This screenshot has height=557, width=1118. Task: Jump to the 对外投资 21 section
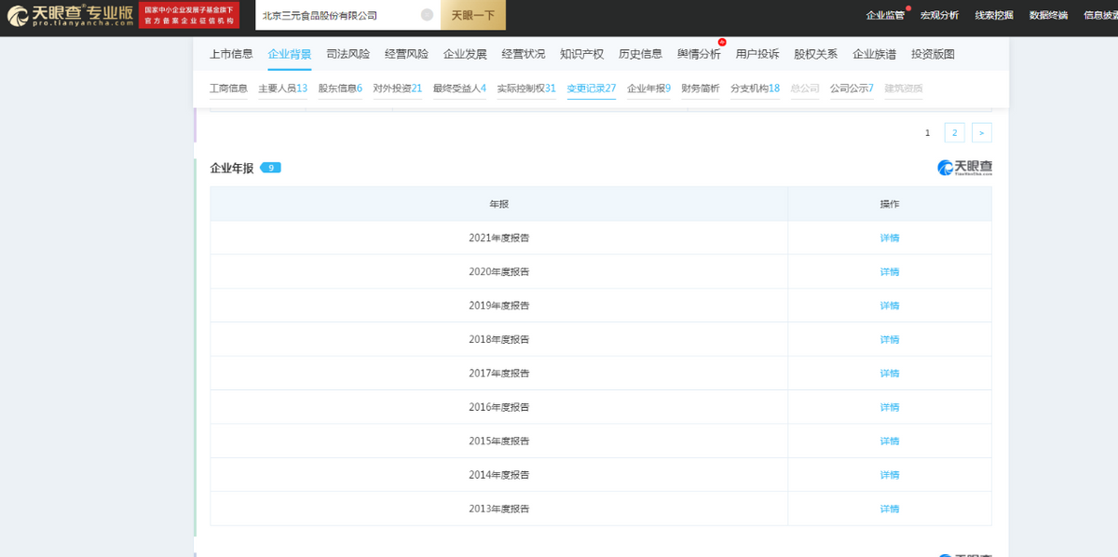398,88
